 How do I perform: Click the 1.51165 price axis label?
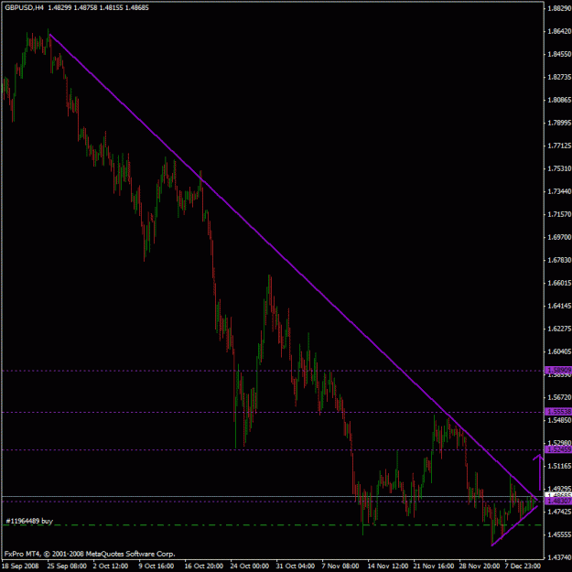(x=559, y=466)
